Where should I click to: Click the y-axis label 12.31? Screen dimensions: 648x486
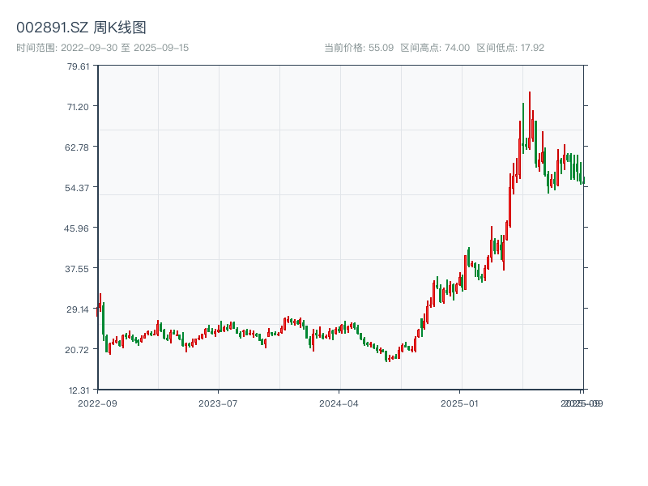79,390
